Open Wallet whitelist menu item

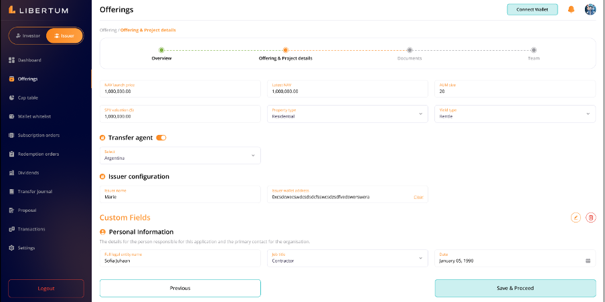click(34, 116)
